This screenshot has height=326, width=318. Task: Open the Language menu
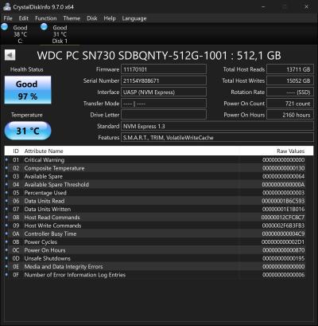coord(134,18)
